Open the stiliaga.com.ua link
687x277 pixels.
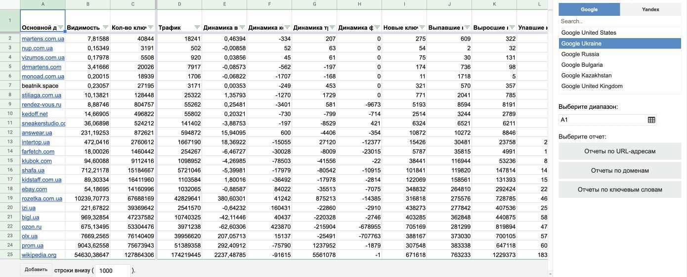pos(42,95)
